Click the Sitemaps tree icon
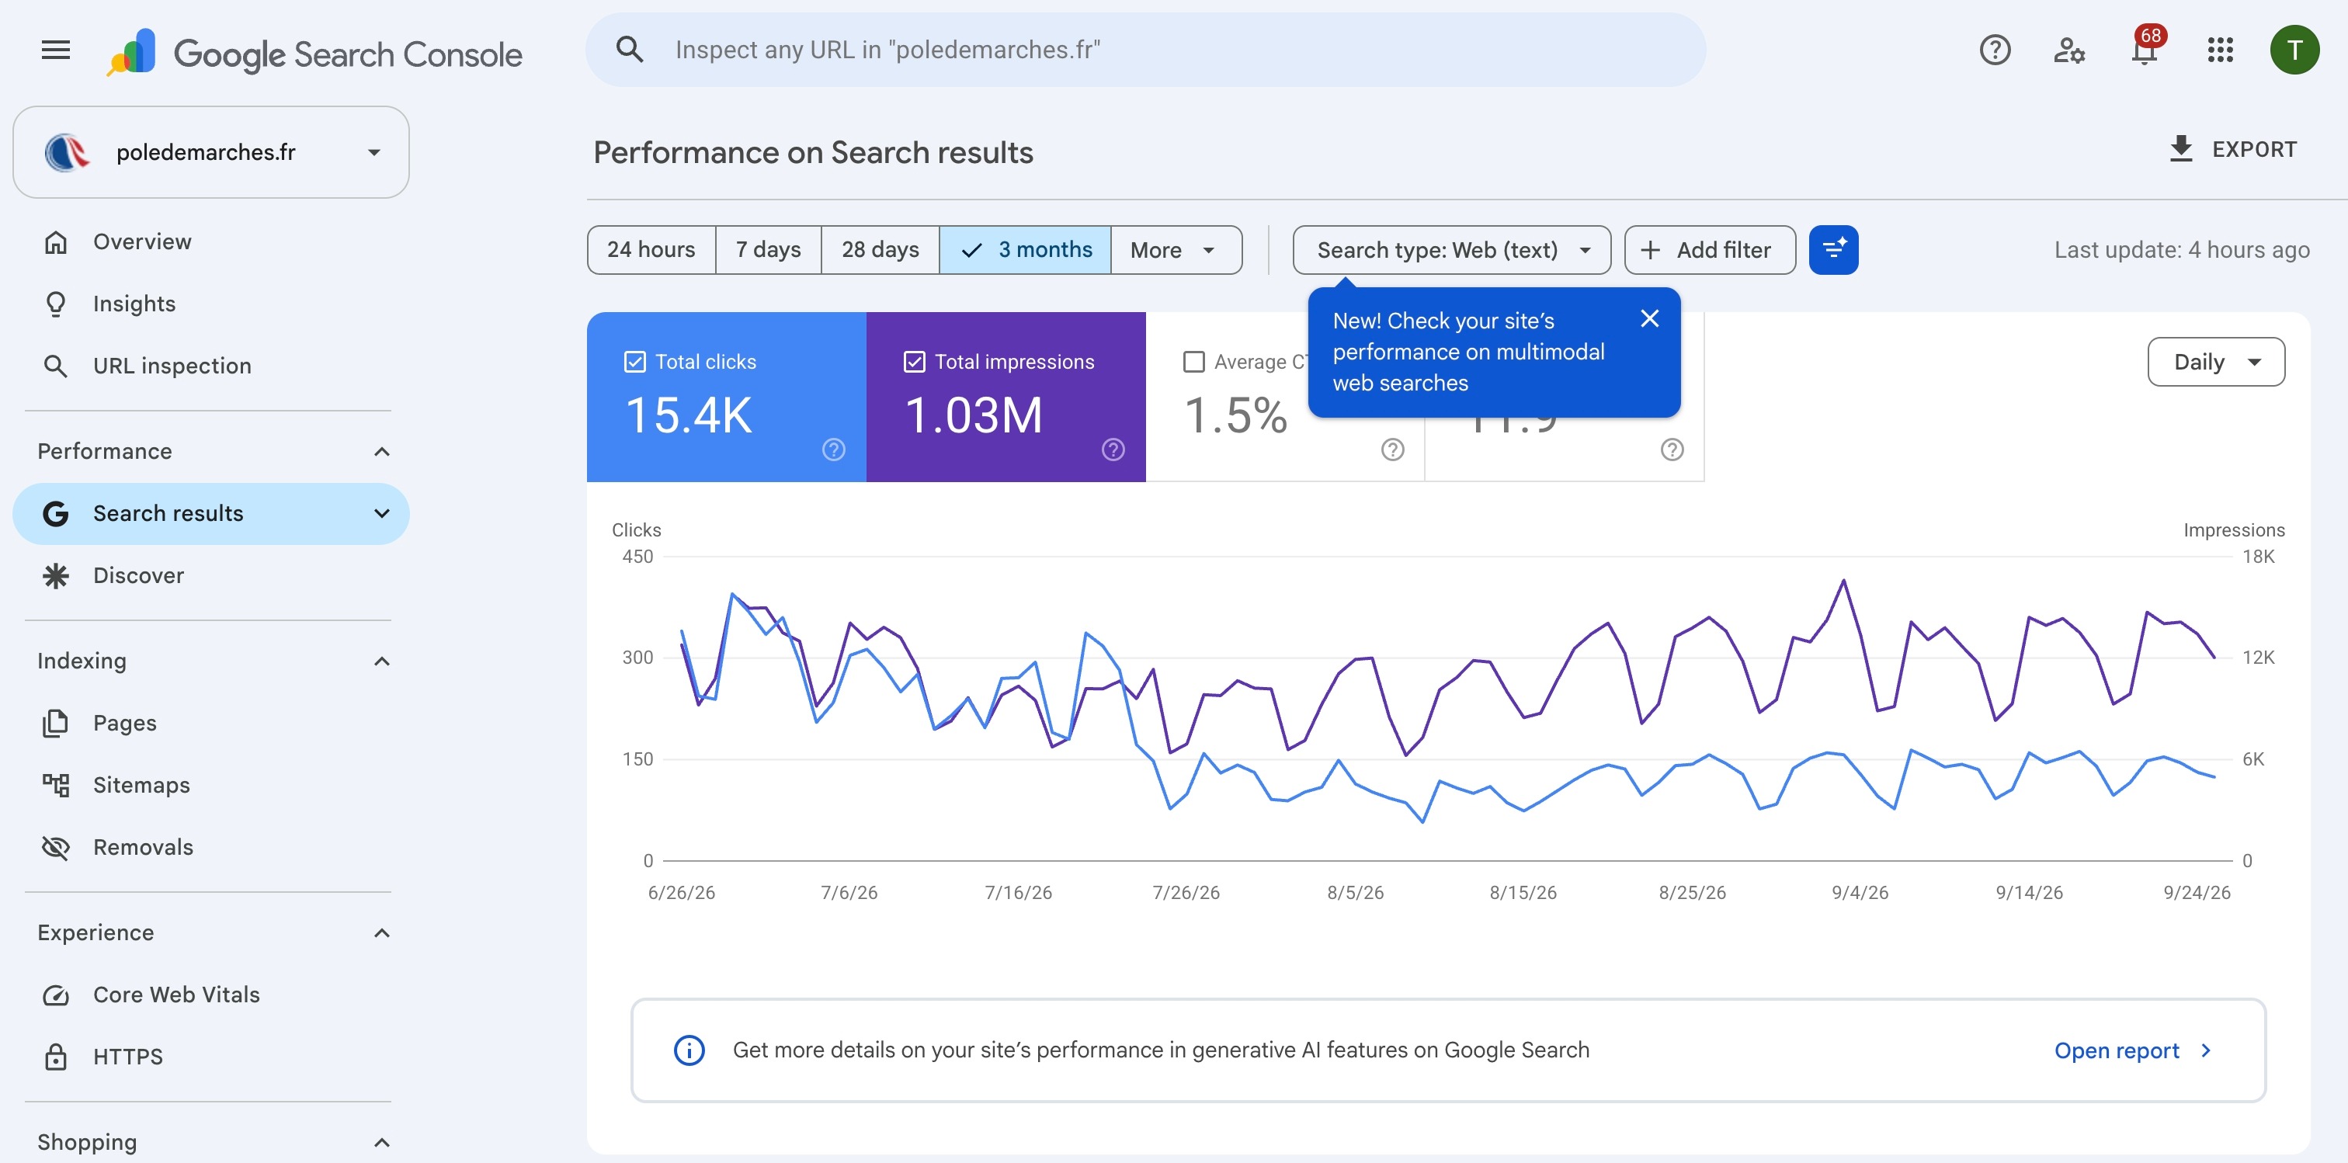Image resolution: width=2348 pixels, height=1163 pixels. point(56,785)
